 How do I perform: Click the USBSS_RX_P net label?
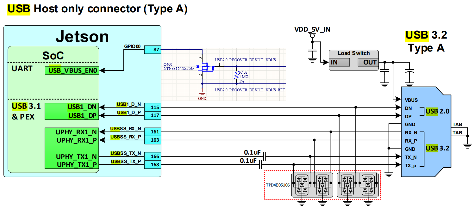tap(126, 137)
